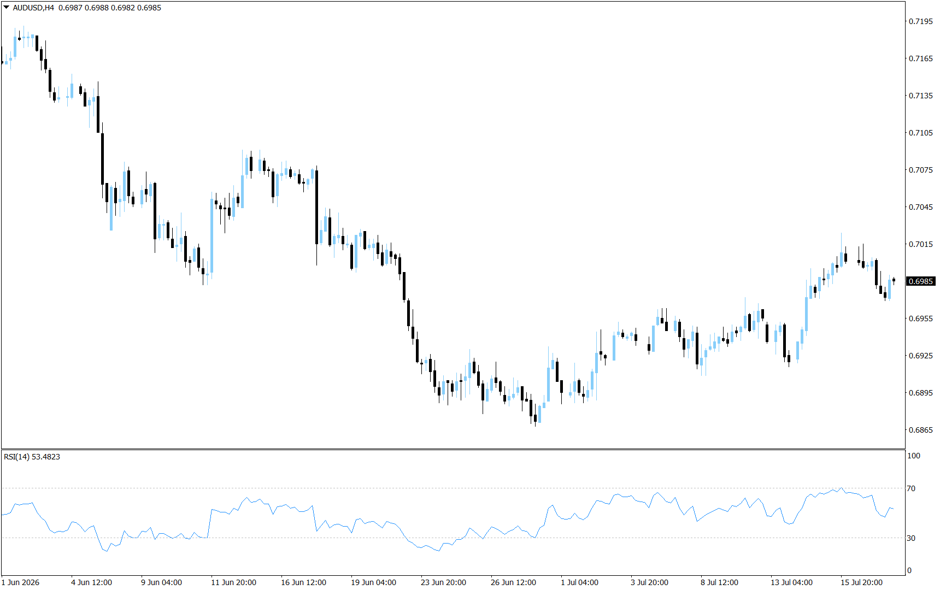Image resolution: width=940 pixels, height=590 pixels.
Task: Select the 3 Jul 20:00 time label
Action: pos(649,582)
